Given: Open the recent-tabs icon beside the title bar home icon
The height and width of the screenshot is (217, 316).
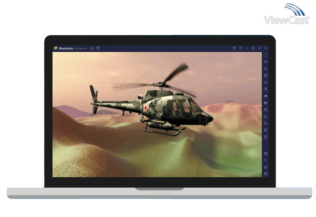Looking at the screenshot, I should tap(98, 48).
